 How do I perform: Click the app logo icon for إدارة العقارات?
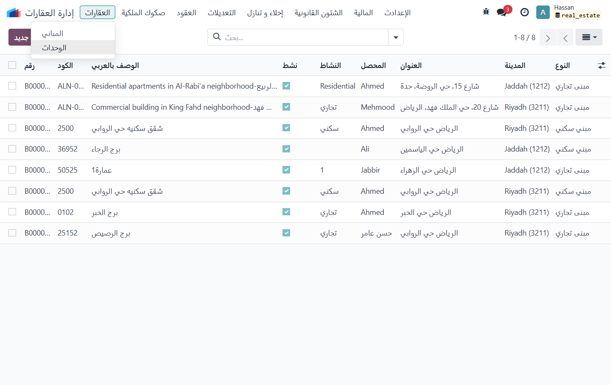pos(14,13)
